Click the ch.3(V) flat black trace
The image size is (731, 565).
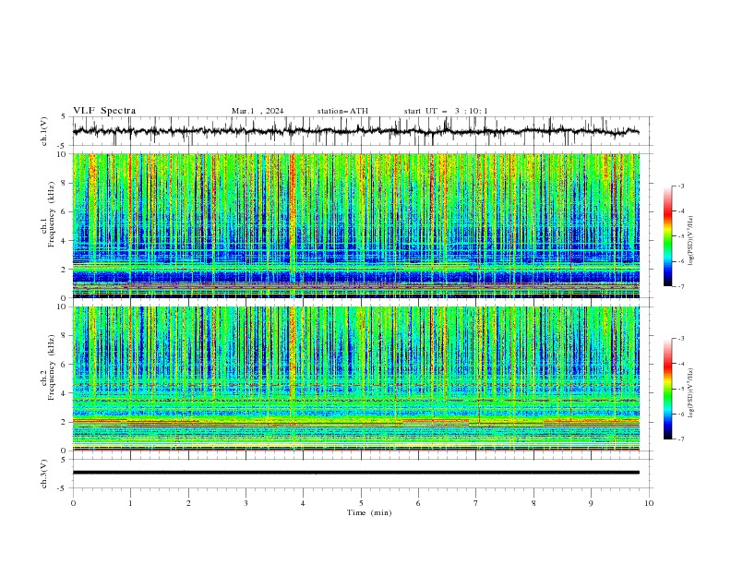(x=356, y=473)
